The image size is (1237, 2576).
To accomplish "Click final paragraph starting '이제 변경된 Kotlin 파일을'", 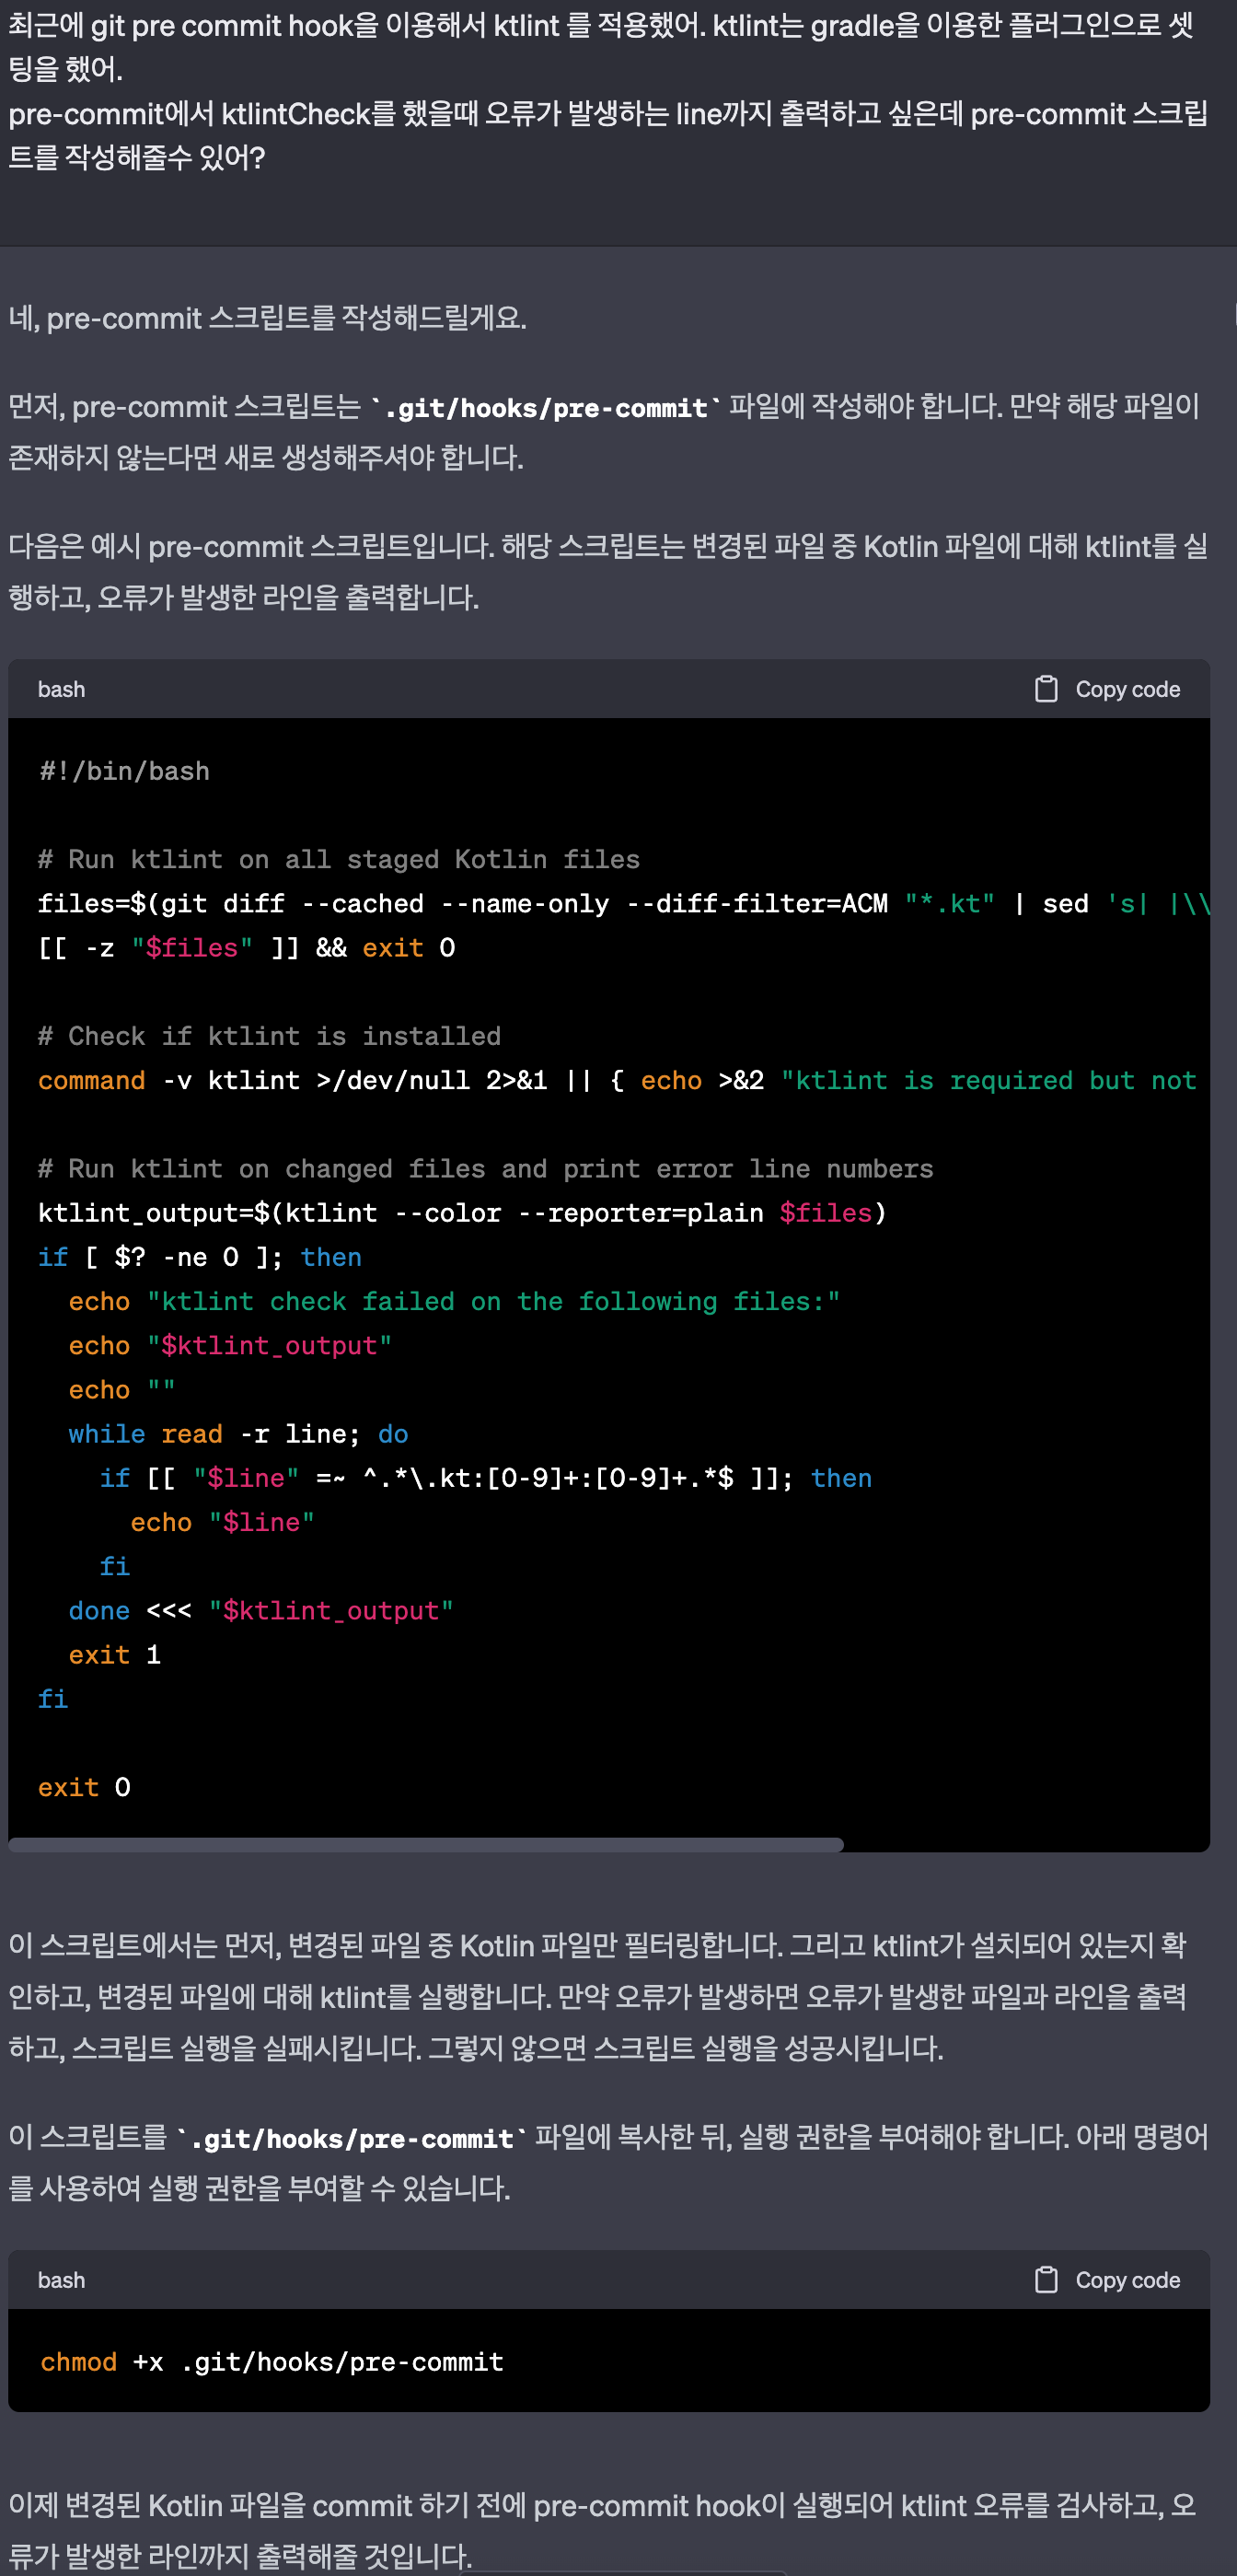I will pyautogui.click(x=603, y=2530).
